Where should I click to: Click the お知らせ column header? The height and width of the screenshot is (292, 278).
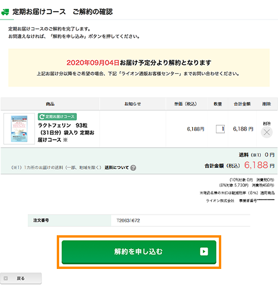tap(132, 104)
